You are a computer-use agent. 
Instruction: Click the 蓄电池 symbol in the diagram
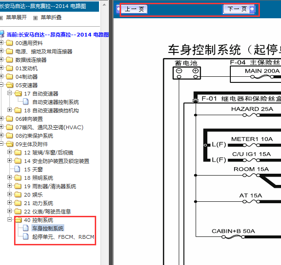click(x=186, y=73)
